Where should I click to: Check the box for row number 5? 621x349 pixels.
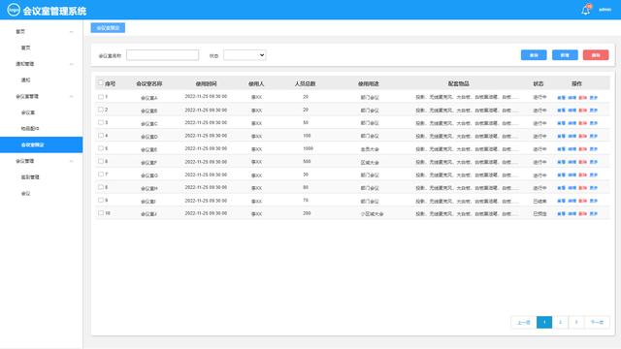[x=101, y=148]
